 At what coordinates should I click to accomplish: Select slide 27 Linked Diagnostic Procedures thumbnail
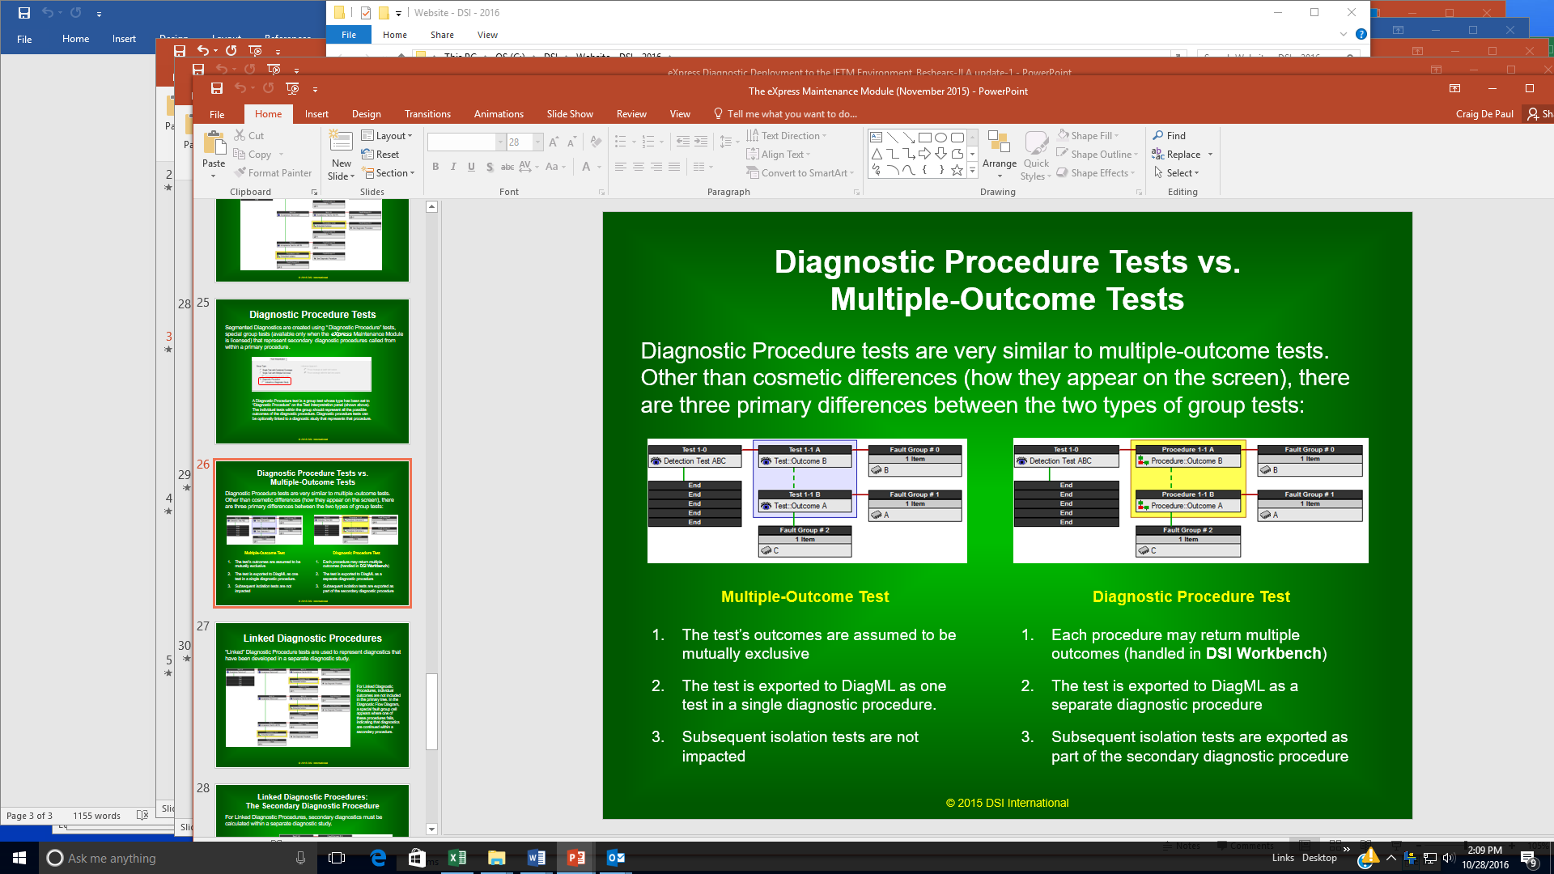click(x=312, y=694)
